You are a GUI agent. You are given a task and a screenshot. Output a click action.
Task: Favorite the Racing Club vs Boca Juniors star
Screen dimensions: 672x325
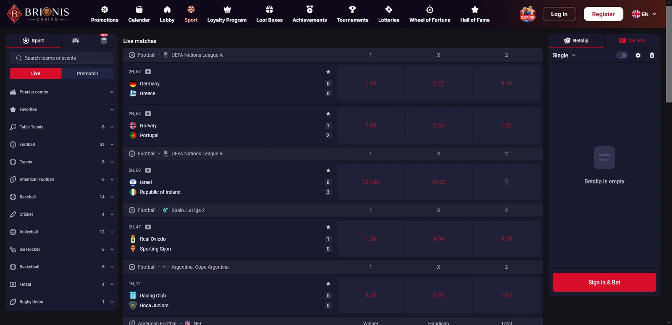pyautogui.click(x=328, y=284)
